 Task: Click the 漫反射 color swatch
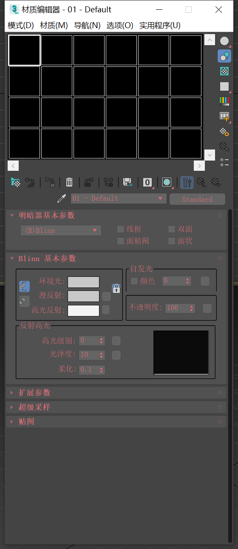click(84, 296)
